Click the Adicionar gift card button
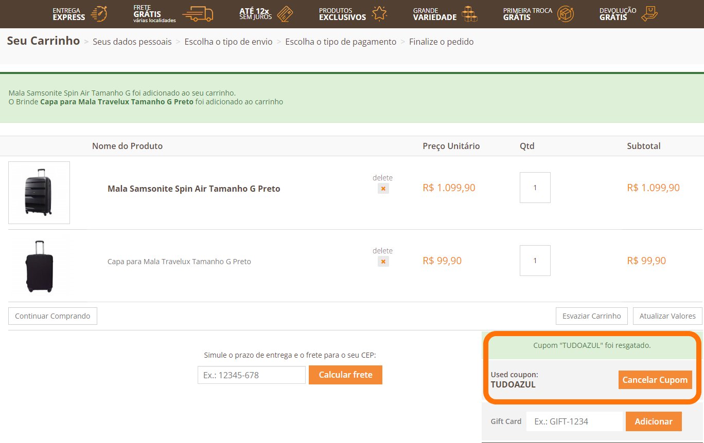This screenshot has height=443, width=704. [654, 421]
